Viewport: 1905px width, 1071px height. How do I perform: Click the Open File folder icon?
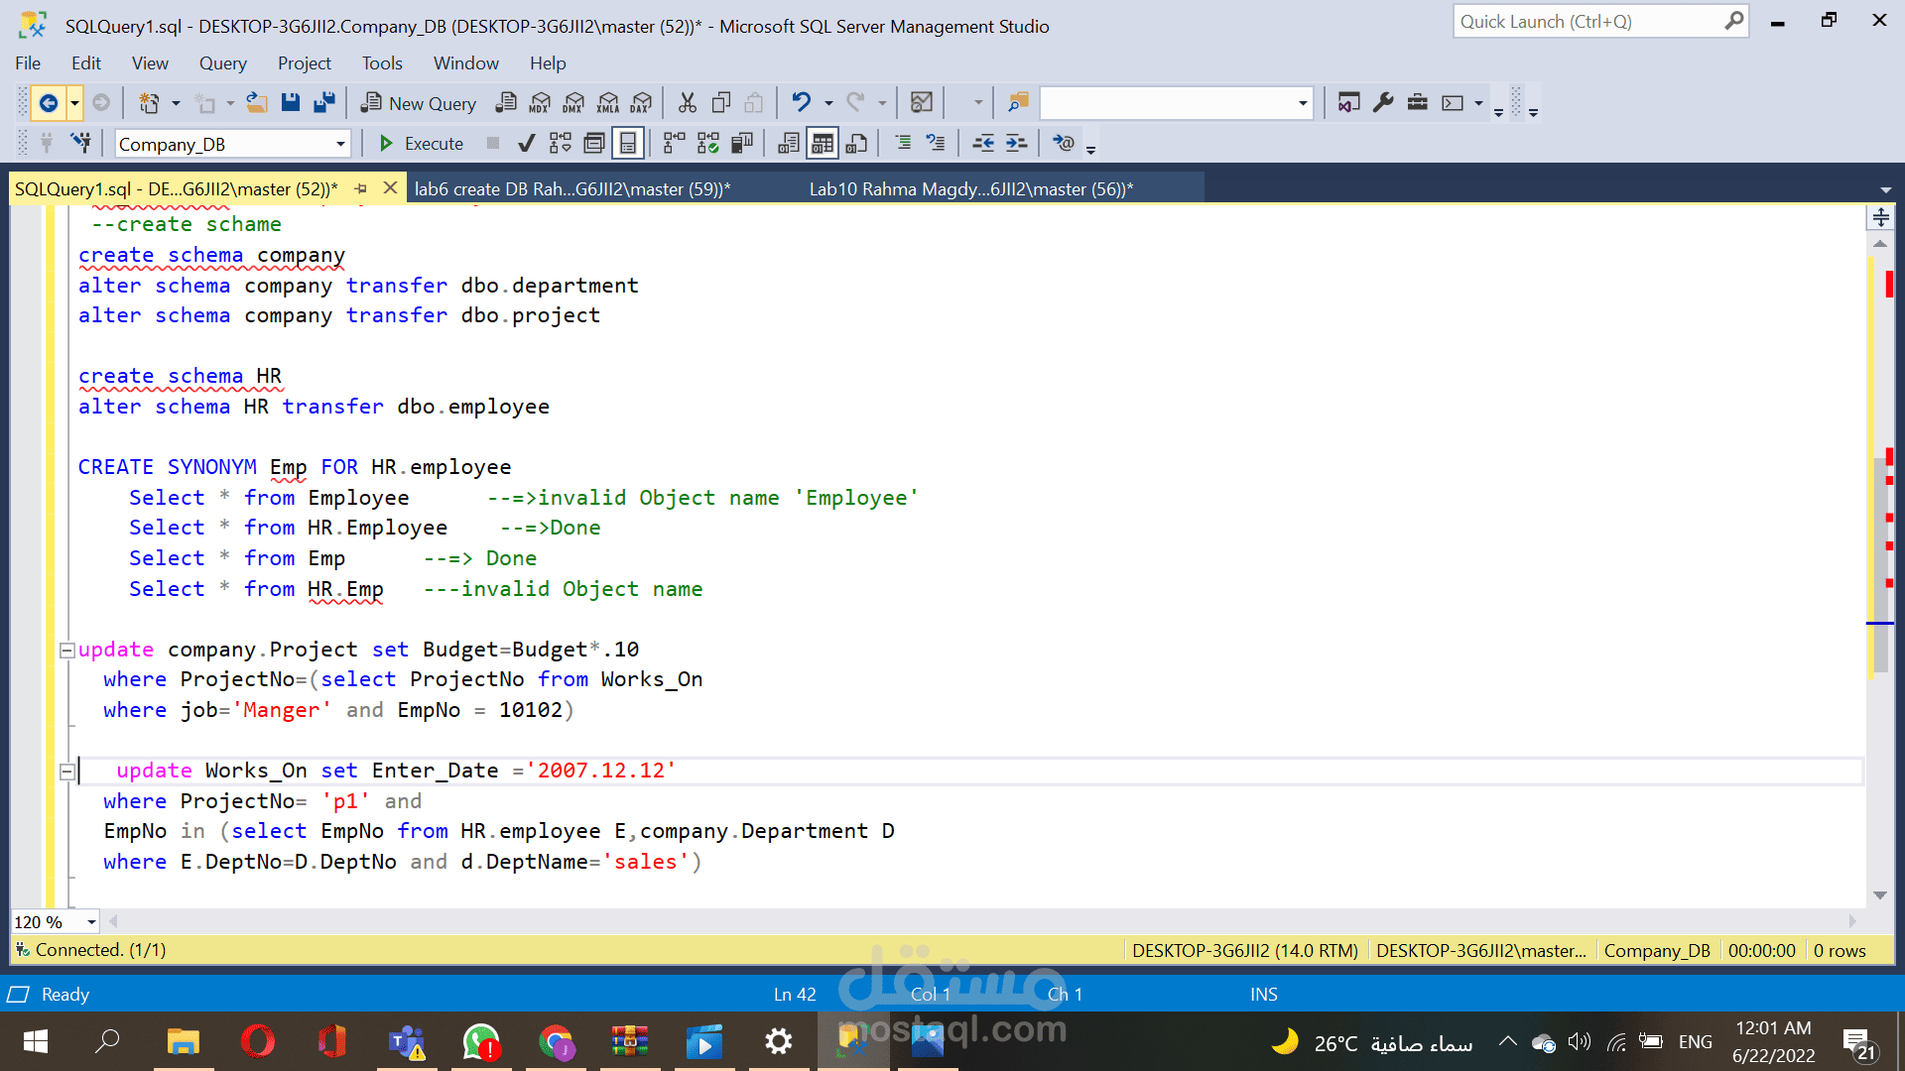tap(257, 102)
